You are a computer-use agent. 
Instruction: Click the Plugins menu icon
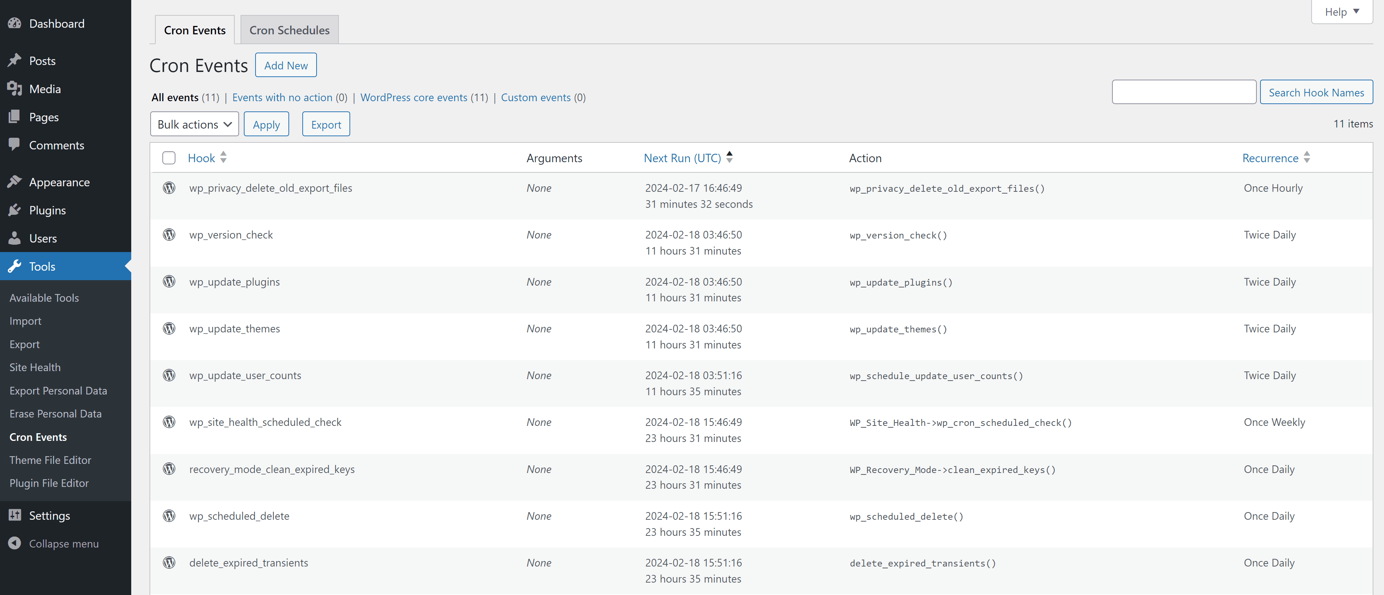[15, 210]
